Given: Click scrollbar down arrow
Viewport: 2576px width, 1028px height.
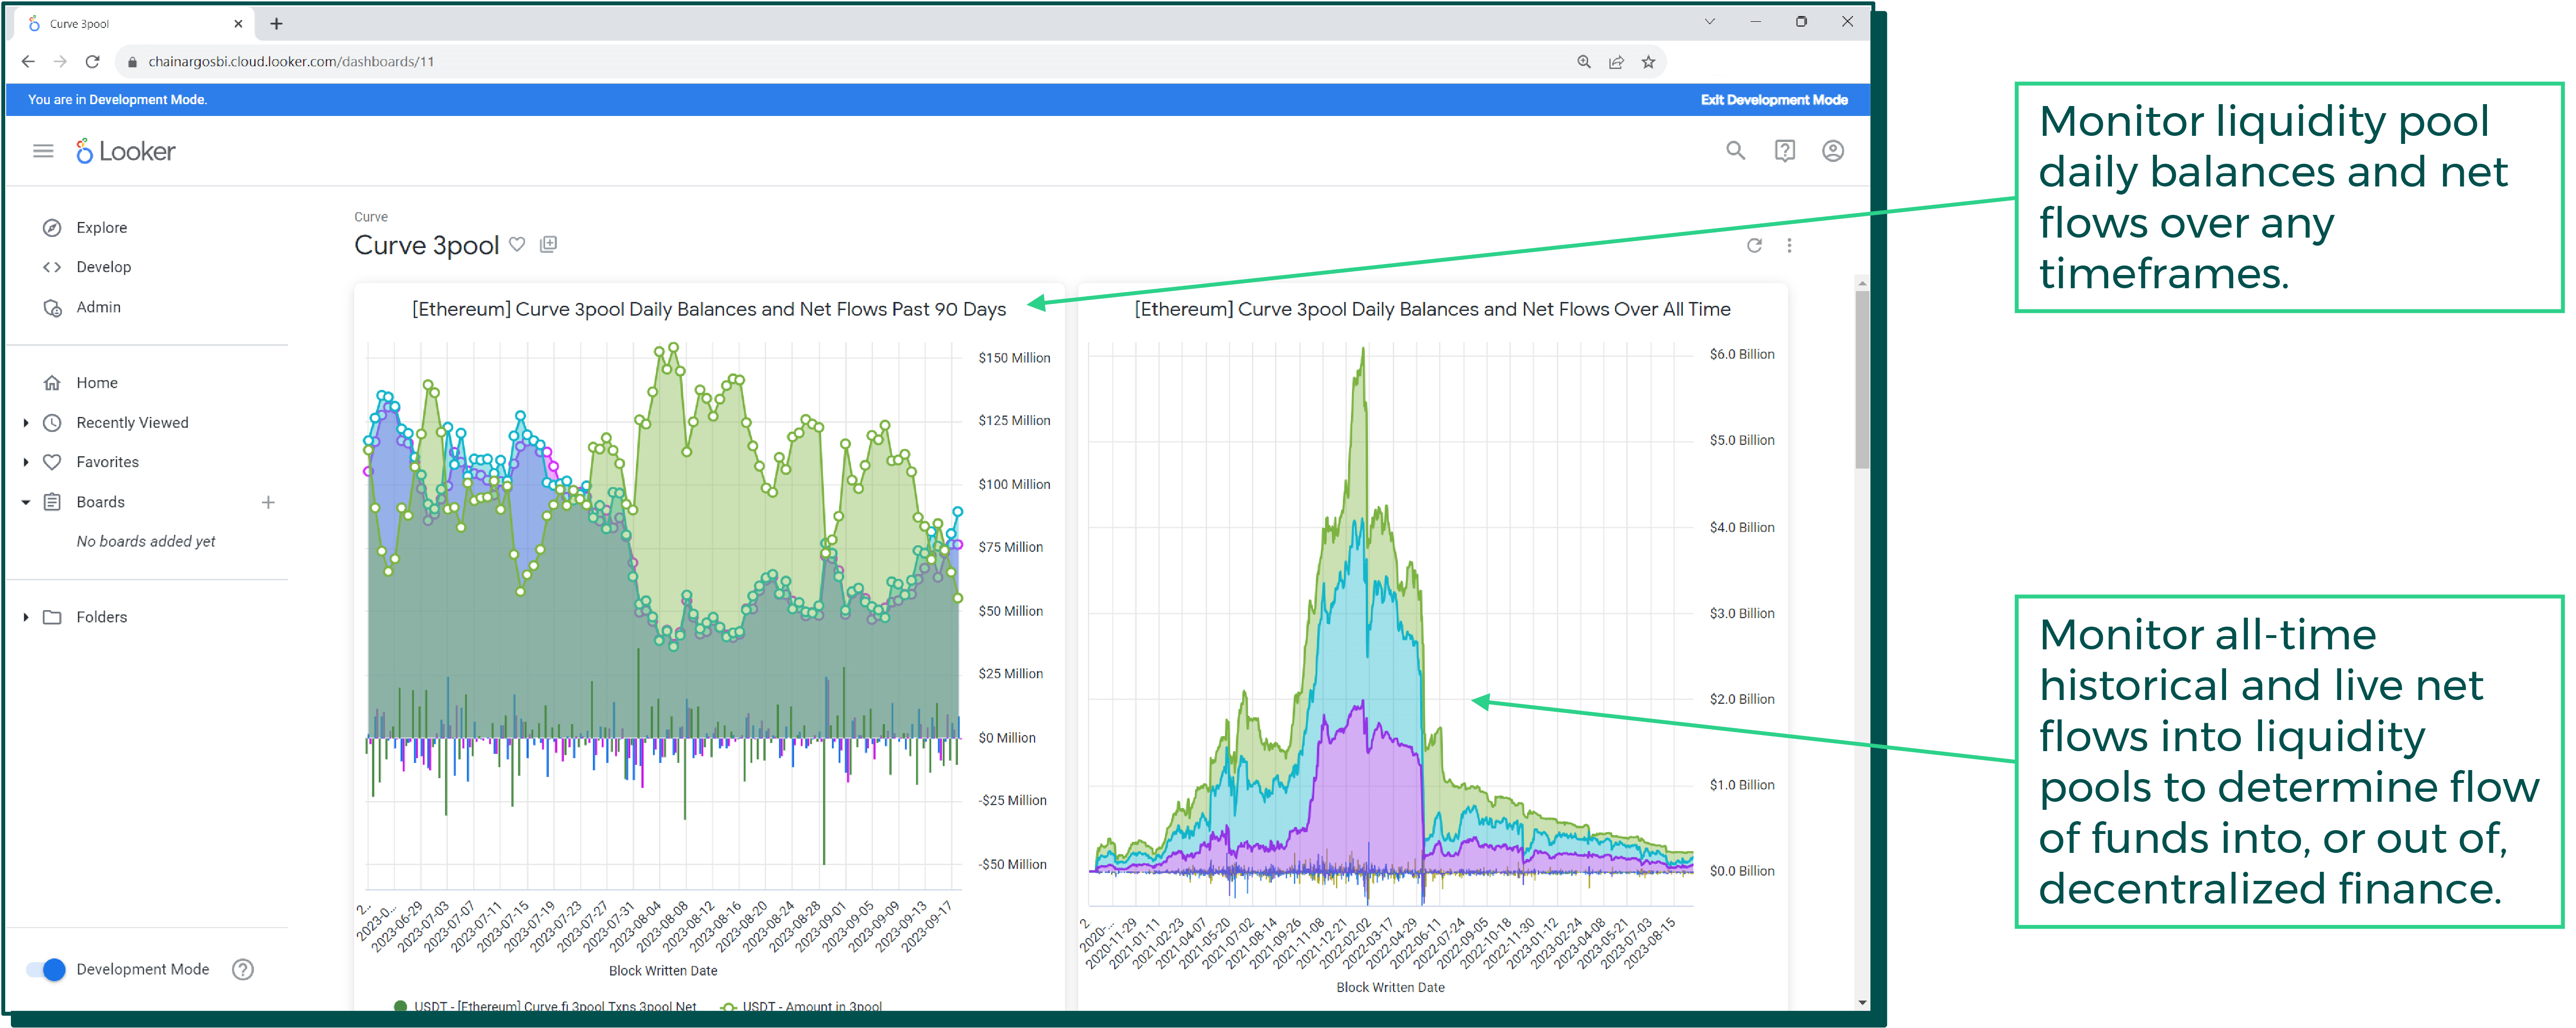Looking at the screenshot, I should click(x=1861, y=1002).
